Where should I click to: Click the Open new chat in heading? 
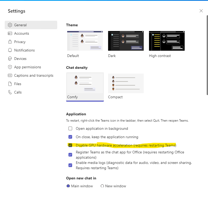81,178
